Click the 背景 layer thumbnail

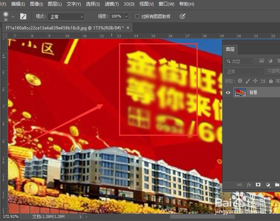click(x=240, y=92)
